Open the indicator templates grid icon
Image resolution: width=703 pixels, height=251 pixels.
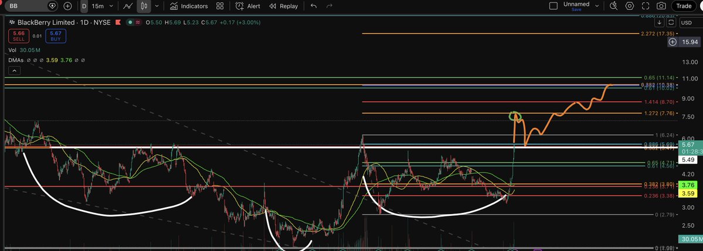[x=220, y=6]
